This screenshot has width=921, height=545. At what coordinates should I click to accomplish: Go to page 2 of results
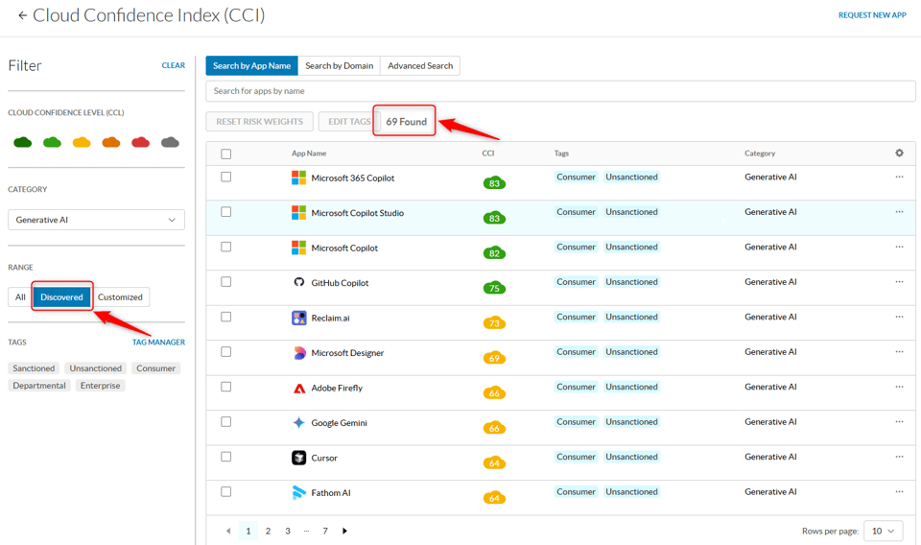pyautogui.click(x=268, y=531)
